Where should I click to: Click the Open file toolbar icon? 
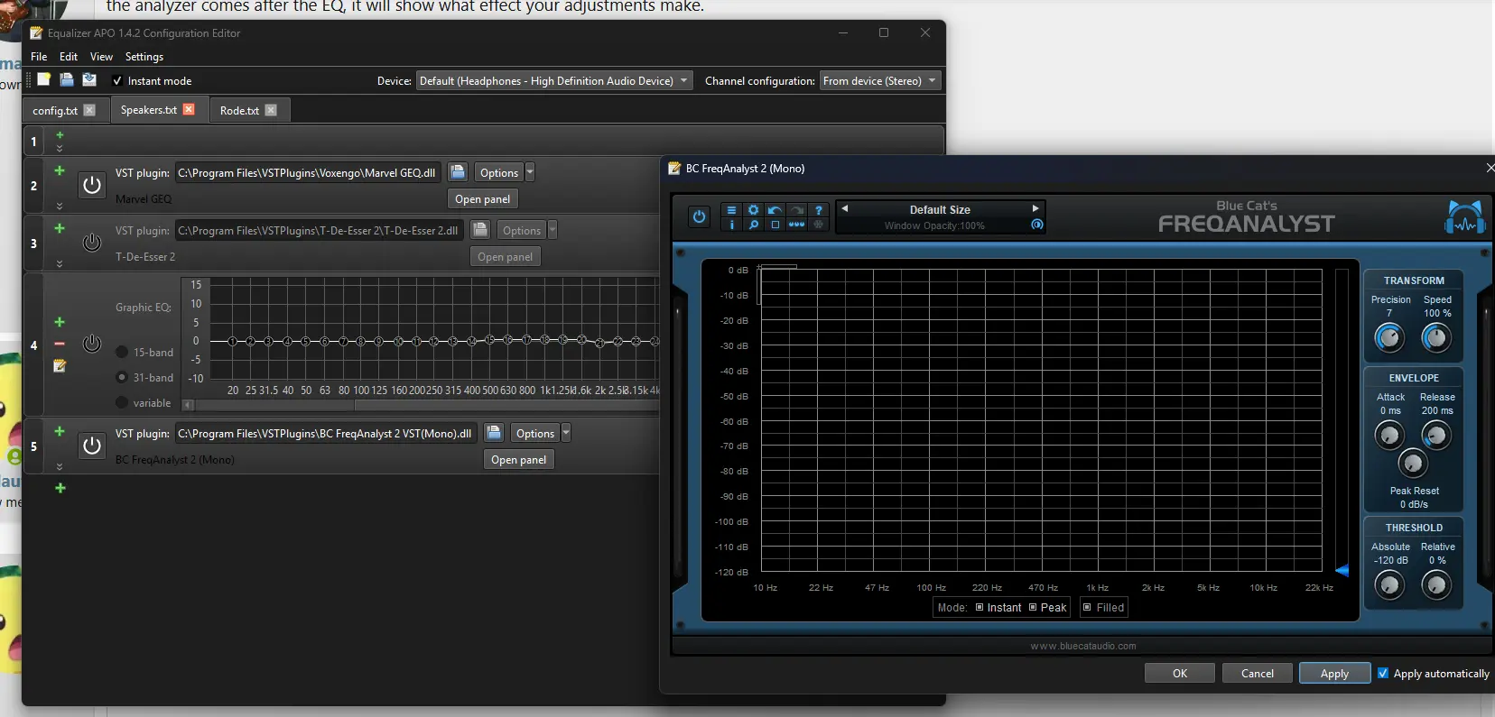point(66,80)
